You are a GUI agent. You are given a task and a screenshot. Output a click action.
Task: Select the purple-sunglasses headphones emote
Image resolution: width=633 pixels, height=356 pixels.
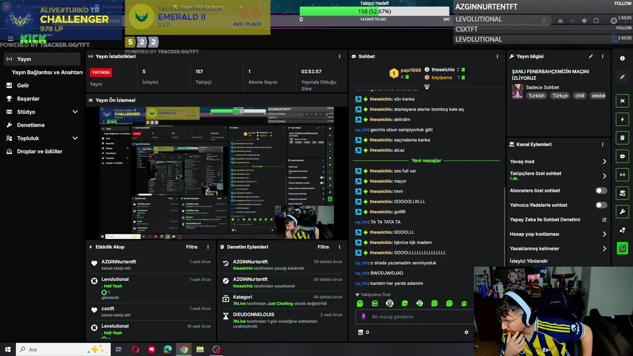click(390, 303)
